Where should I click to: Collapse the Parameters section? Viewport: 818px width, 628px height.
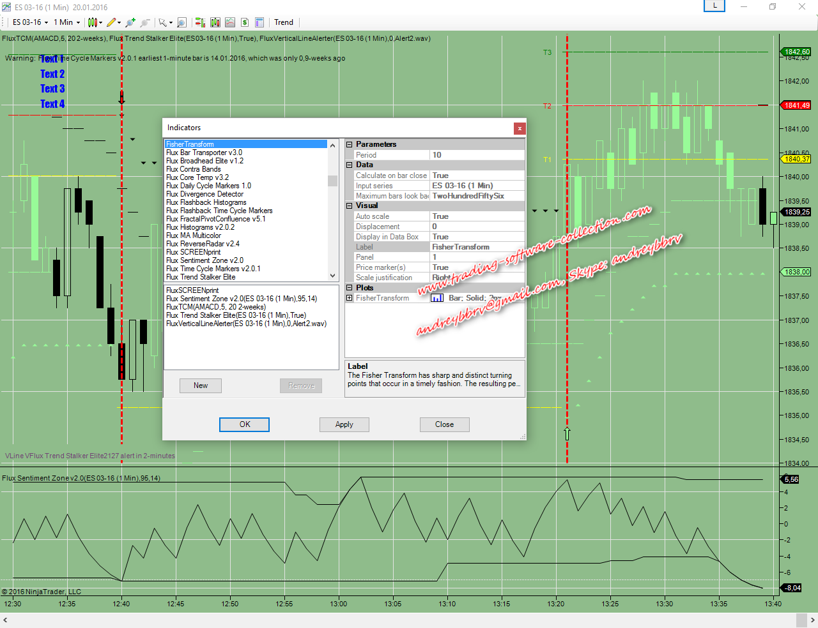[x=350, y=144]
